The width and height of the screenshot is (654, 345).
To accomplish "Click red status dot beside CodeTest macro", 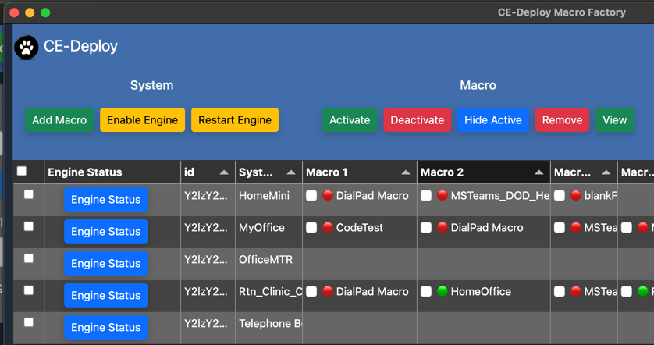I will 328,228.
